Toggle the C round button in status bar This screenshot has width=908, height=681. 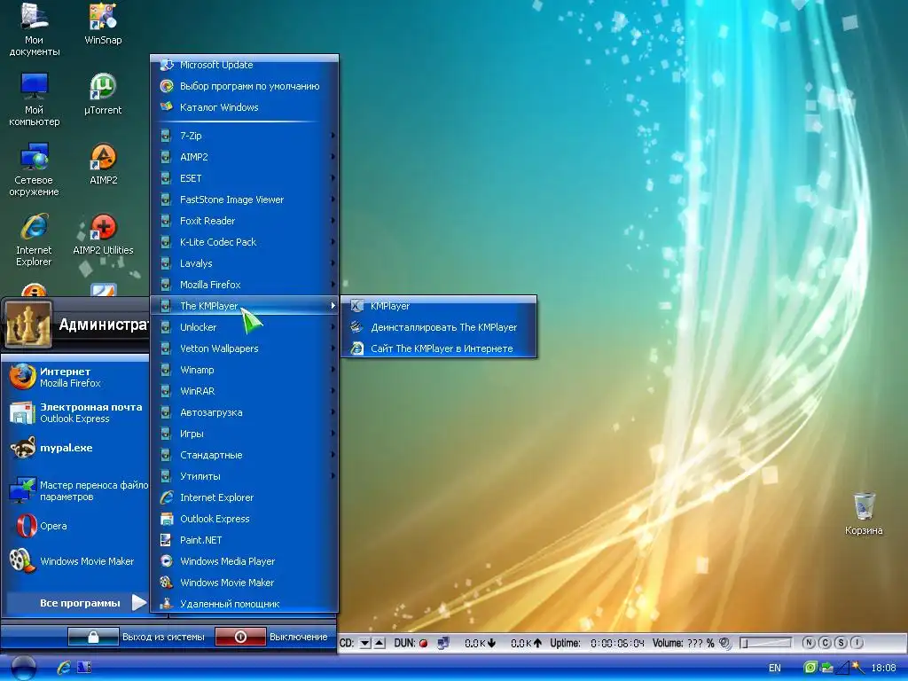(826, 642)
